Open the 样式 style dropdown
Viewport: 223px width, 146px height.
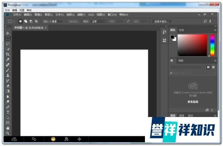pos(99,22)
